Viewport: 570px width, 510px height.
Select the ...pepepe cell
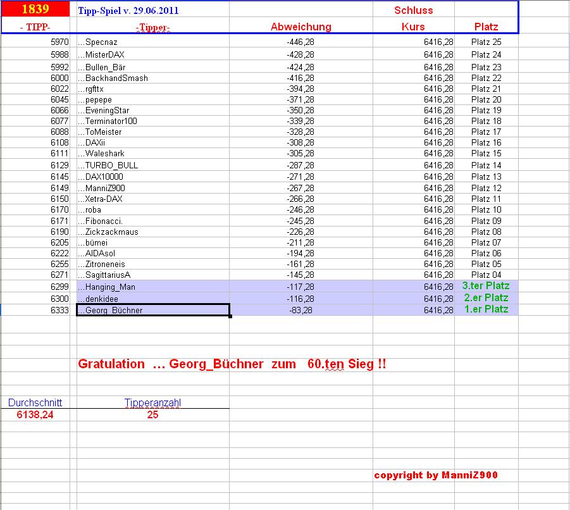(x=152, y=99)
